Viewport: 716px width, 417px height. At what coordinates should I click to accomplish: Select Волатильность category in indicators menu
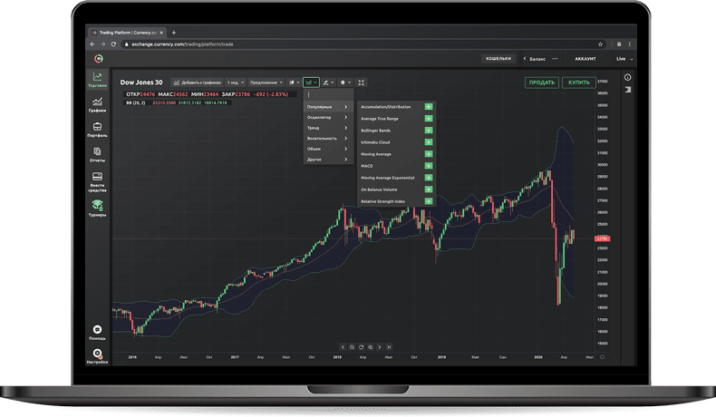(x=327, y=139)
